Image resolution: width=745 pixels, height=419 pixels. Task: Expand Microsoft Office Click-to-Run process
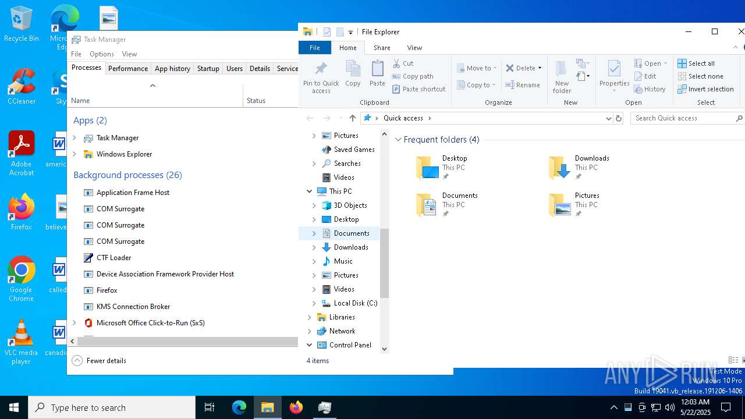click(x=74, y=323)
